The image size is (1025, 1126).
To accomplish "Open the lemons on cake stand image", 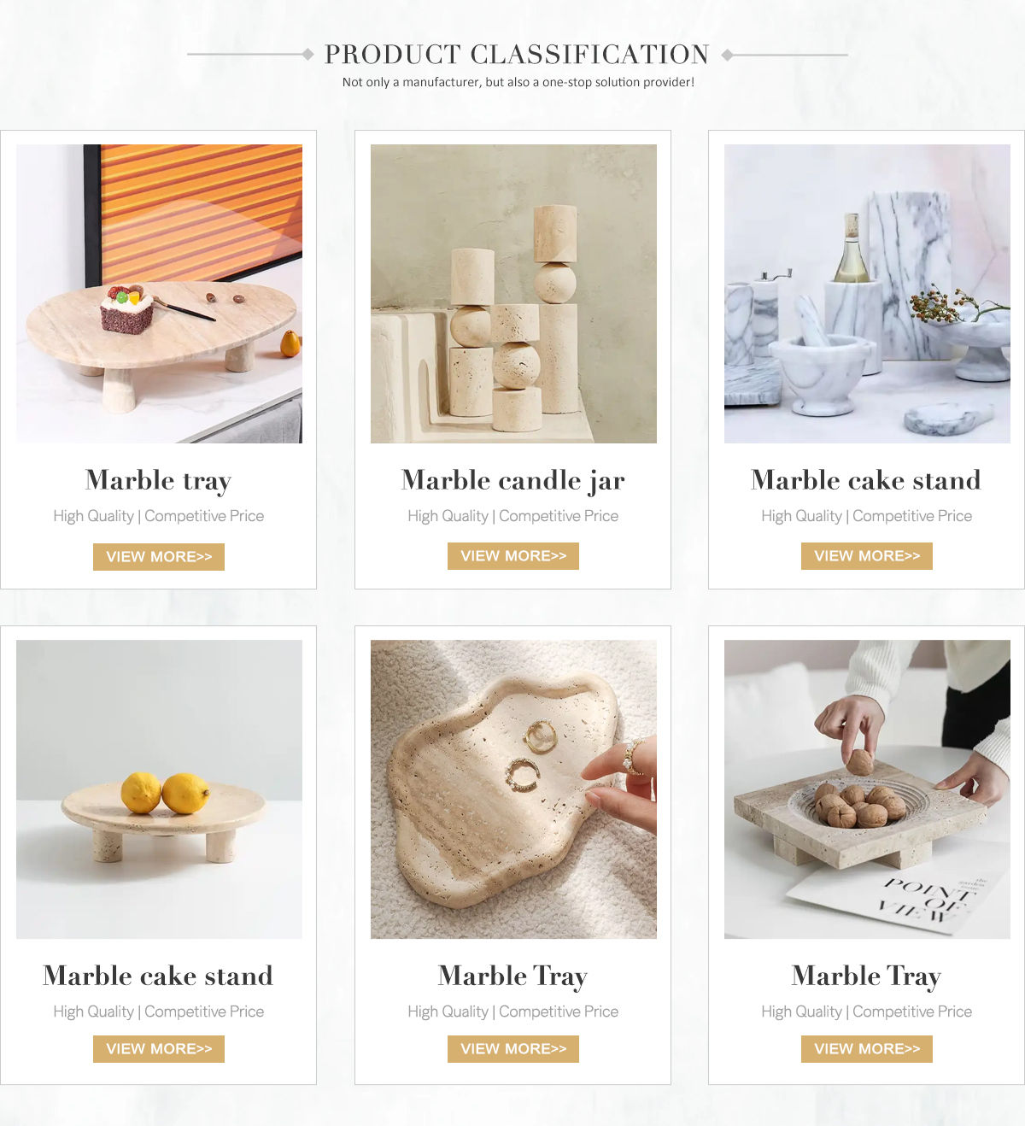I will 159,789.
